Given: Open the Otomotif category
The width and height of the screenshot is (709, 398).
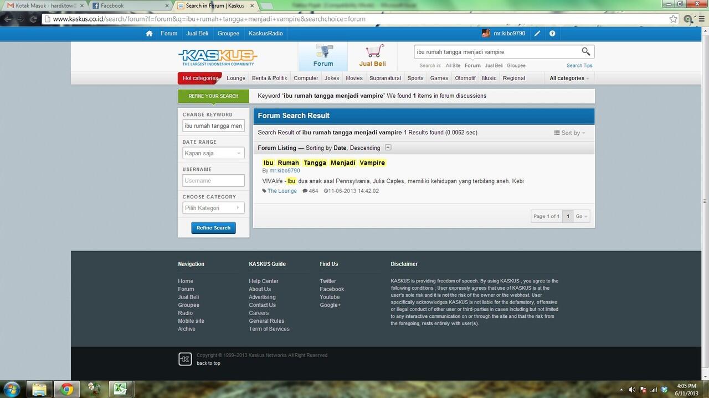Looking at the screenshot, I should click(465, 78).
